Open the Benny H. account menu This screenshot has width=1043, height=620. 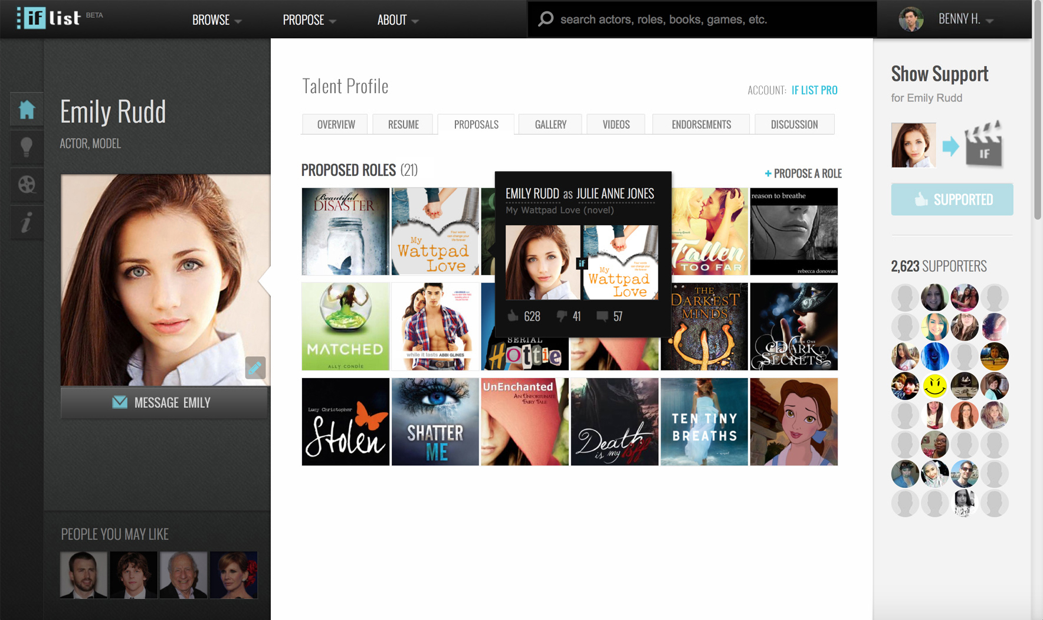click(x=965, y=19)
